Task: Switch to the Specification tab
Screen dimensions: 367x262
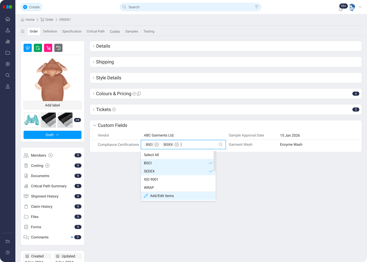Action: click(x=72, y=31)
